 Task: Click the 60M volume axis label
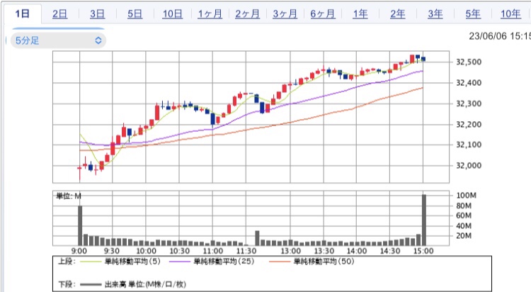tap(464, 215)
